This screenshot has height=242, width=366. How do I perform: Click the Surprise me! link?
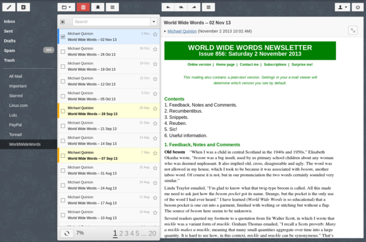point(302,65)
